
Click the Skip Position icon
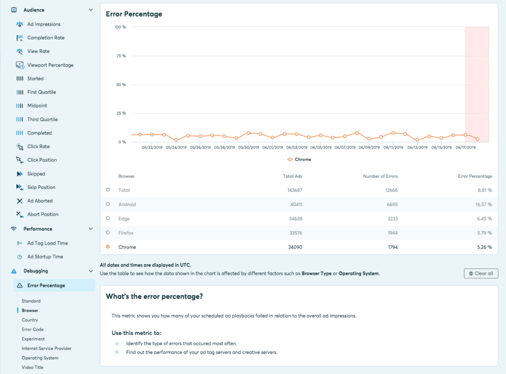(20, 187)
